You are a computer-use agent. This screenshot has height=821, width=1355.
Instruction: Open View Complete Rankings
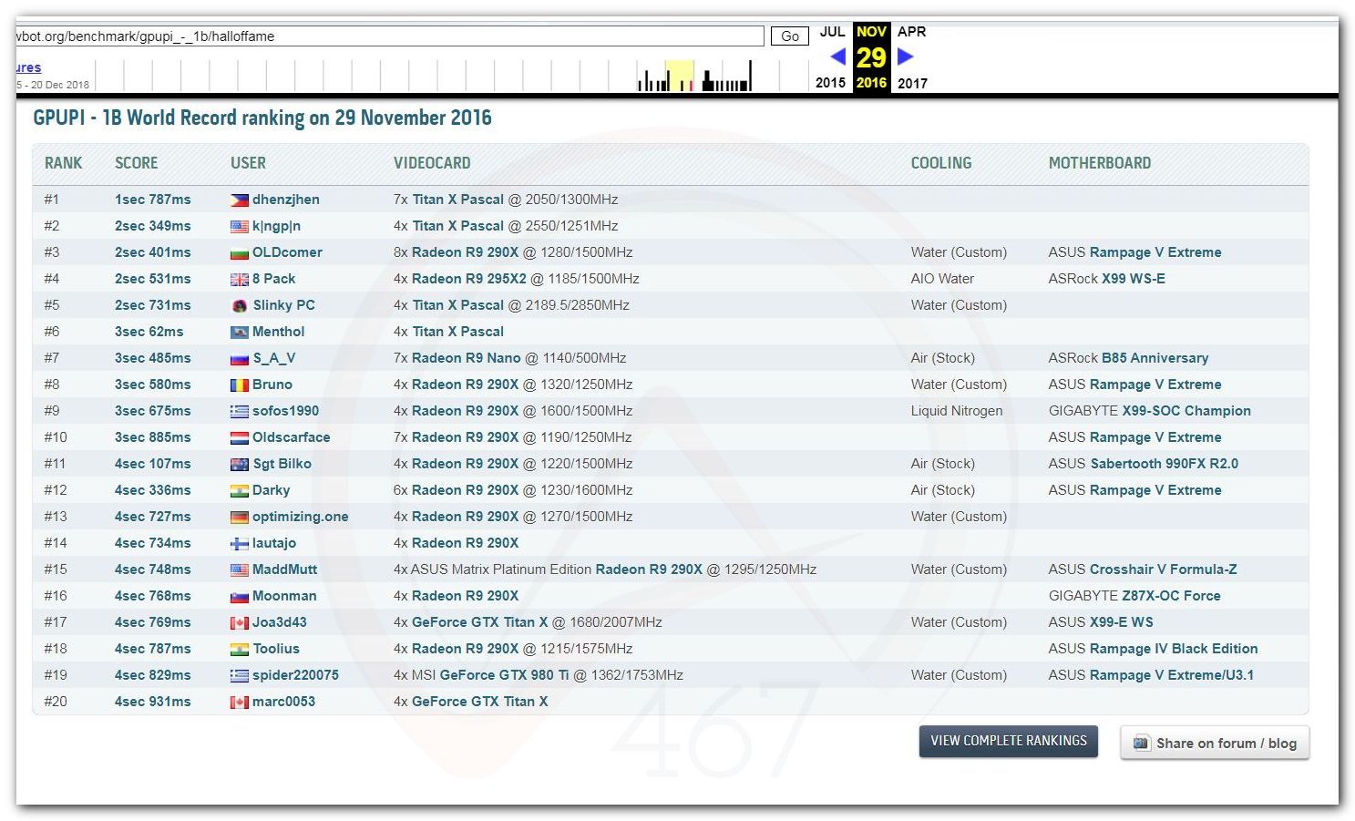1009,741
